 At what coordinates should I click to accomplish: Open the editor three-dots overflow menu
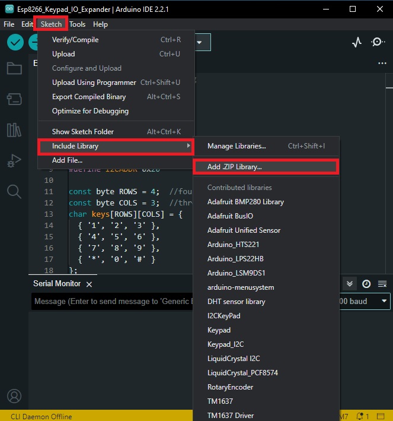pos(382,64)
